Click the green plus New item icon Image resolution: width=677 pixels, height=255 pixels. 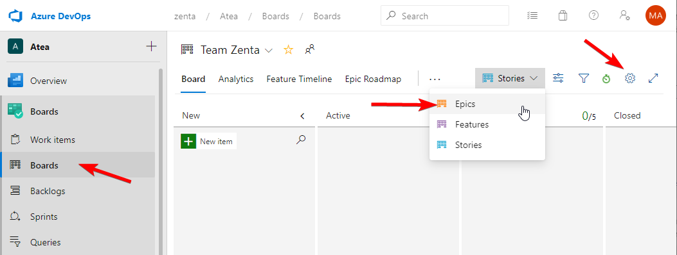(188, 141)
